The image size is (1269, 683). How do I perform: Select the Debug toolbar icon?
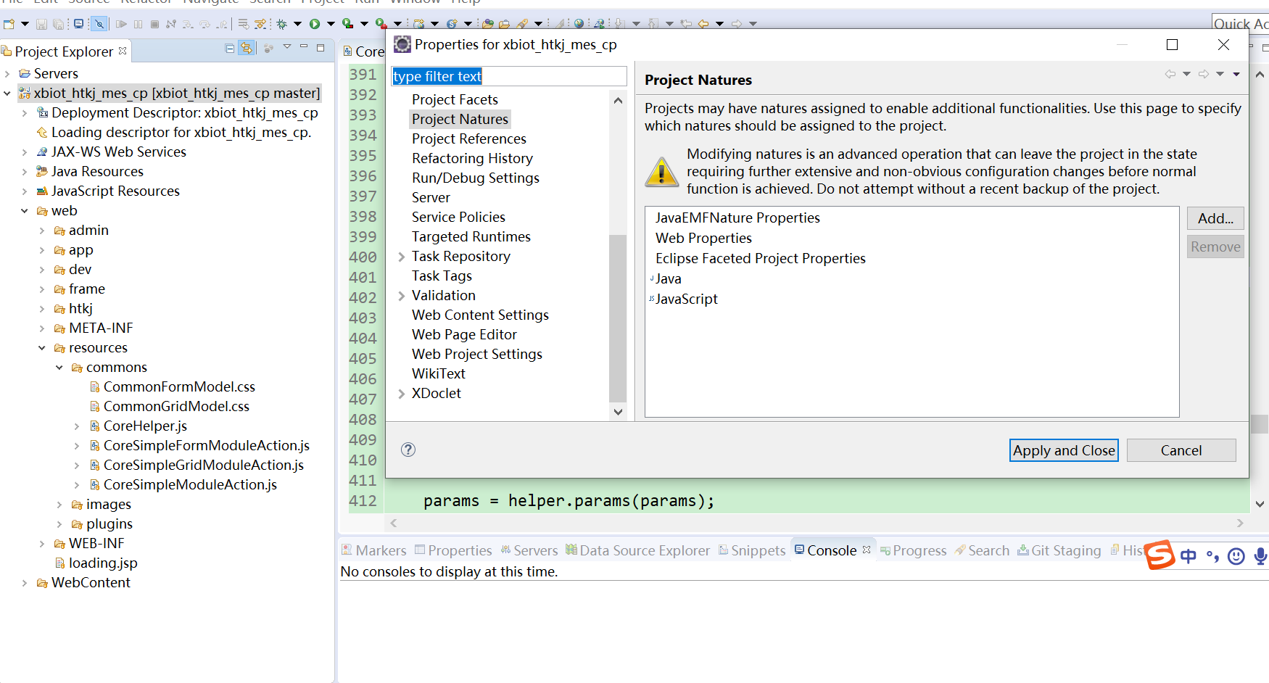click(x=284, y=24)
